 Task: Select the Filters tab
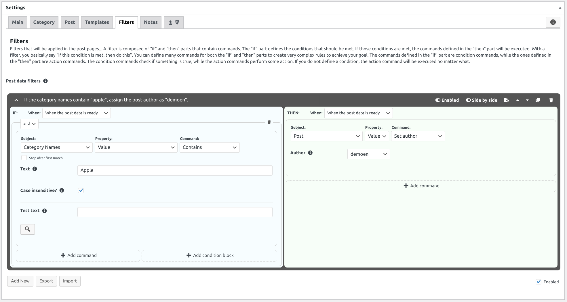126,22
